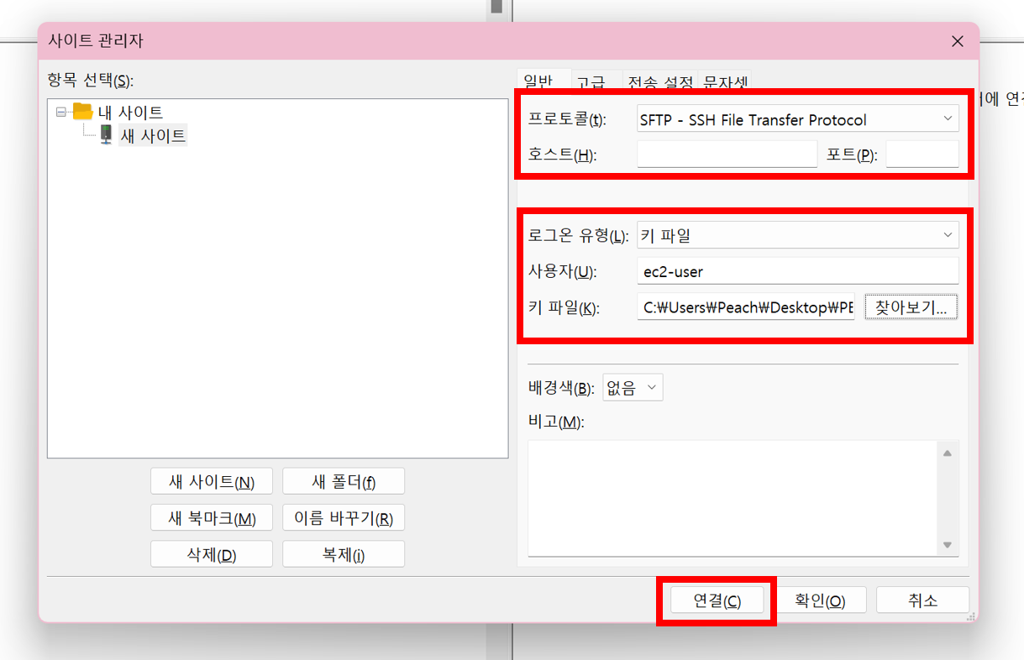The width and height of the screenshot is (1024, 660).
Task: Click the 새 폴더 button
Action: (x=344, y=482)
